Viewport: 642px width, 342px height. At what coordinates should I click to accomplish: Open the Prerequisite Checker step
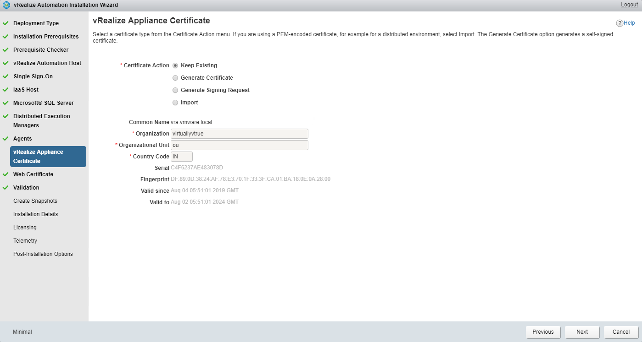click(41, 50)
